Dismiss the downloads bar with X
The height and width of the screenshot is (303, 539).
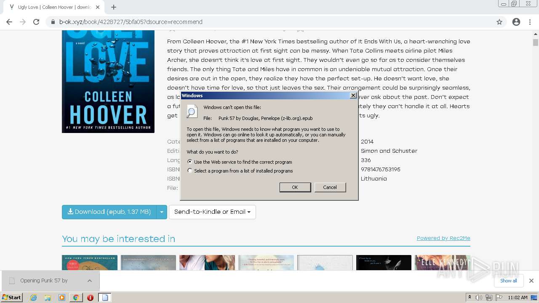531,281
